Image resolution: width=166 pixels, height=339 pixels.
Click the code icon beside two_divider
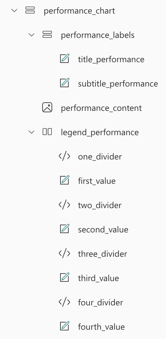64,205
